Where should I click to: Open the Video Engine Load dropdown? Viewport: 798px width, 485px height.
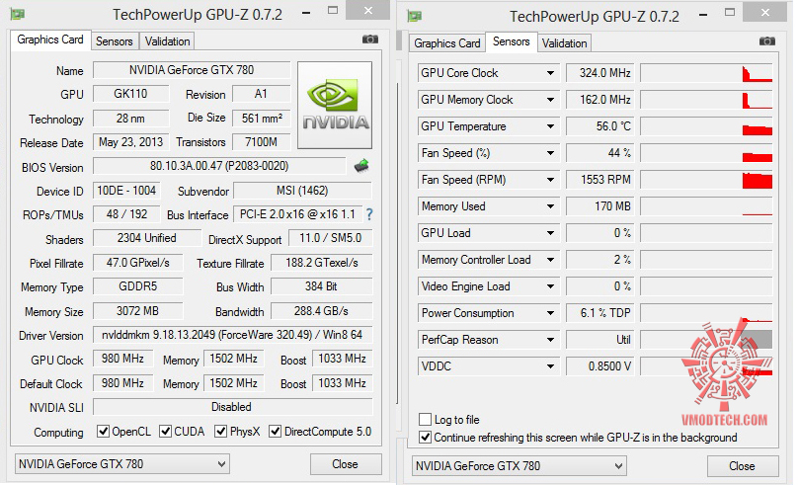click(550, 286)
